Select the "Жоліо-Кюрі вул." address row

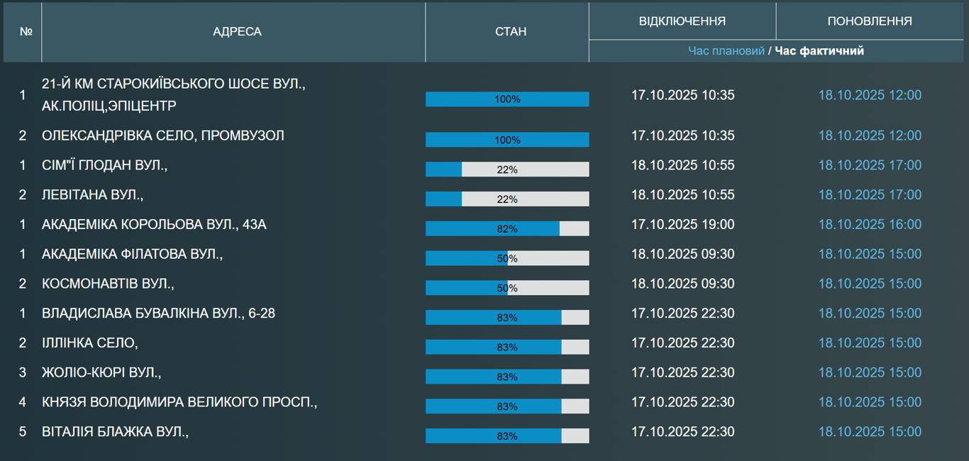click(x=101, y=372)
